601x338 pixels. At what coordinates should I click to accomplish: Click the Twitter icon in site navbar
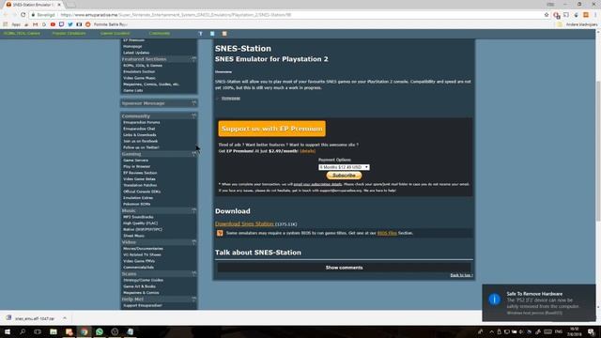[x=212, y=34]
